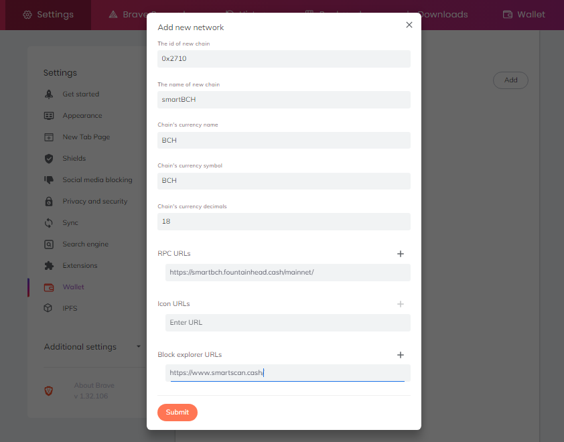Open Extensions via the puzzle piece icon
This screenshot has width=564, height=442.
point(49,266)
